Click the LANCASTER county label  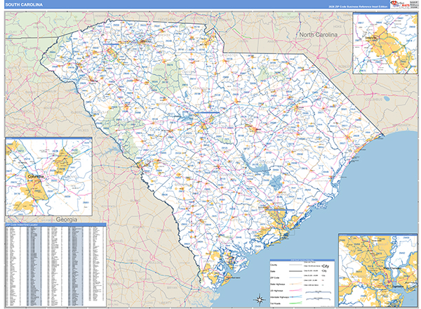pyautogui.click(x=229, y=55)
